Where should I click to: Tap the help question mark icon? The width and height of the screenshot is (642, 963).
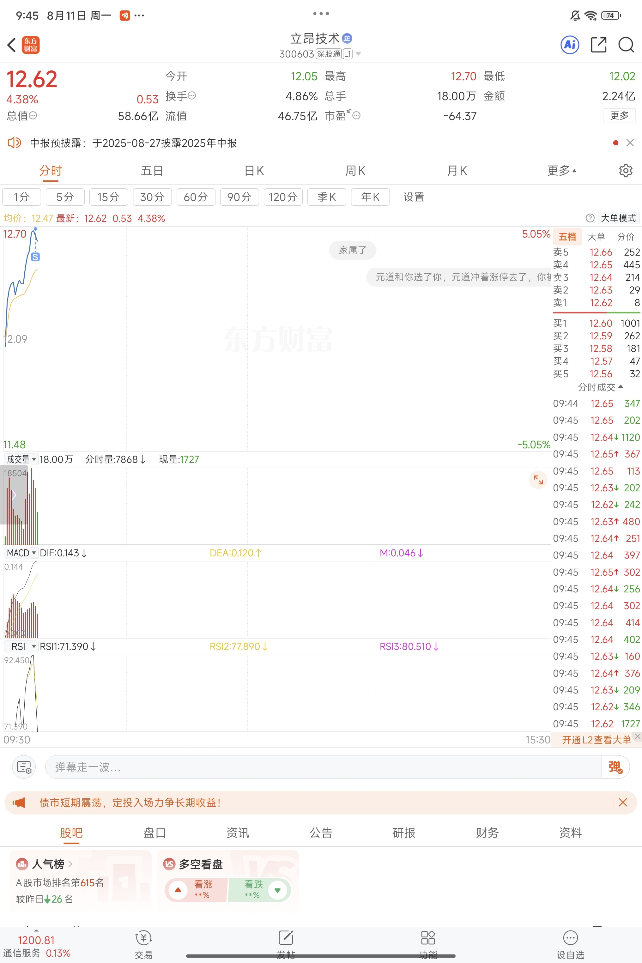590,218
